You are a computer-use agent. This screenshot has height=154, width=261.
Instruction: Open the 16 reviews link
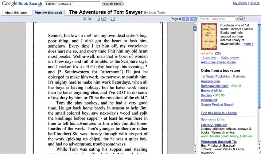[x=208, y=58]
